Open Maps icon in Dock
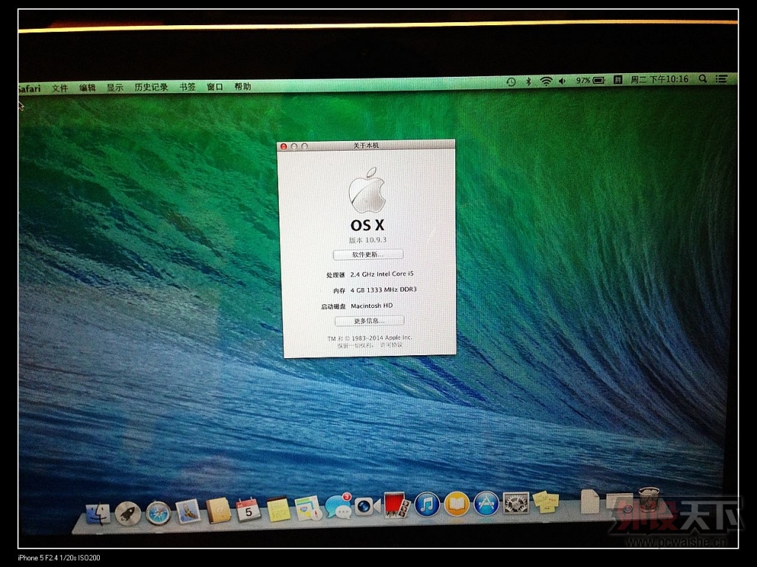 coord(308,508)
